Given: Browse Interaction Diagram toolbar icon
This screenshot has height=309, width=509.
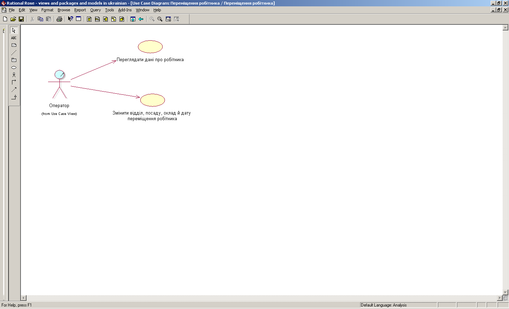Looking at the screenshot, I should click(97, 19).
